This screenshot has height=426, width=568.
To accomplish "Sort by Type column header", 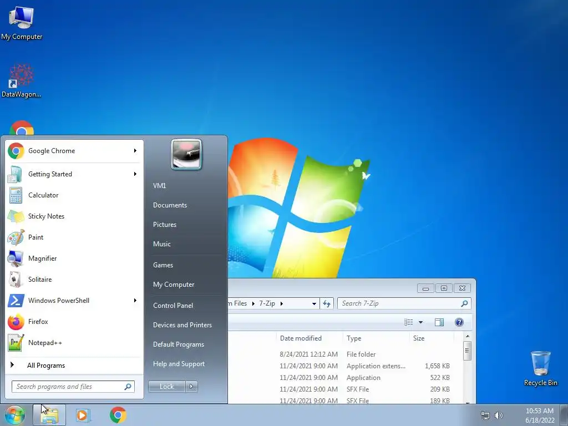I will point(376,338).
